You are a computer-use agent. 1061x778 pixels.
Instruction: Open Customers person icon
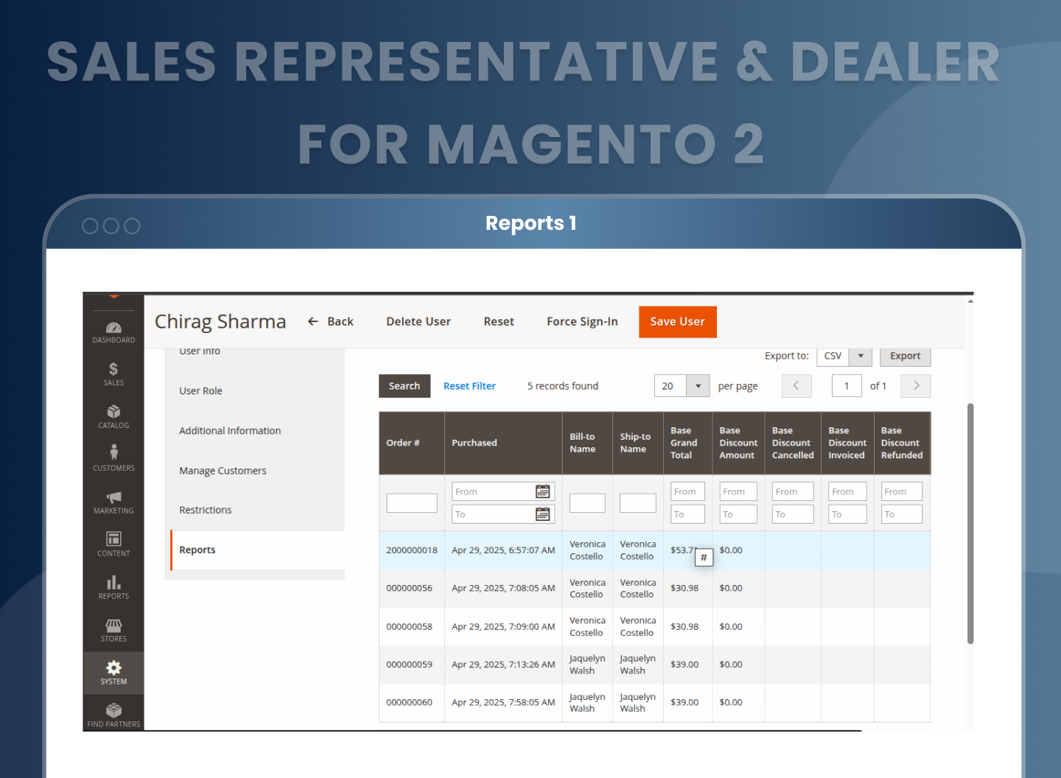click(x=113, y=453)
